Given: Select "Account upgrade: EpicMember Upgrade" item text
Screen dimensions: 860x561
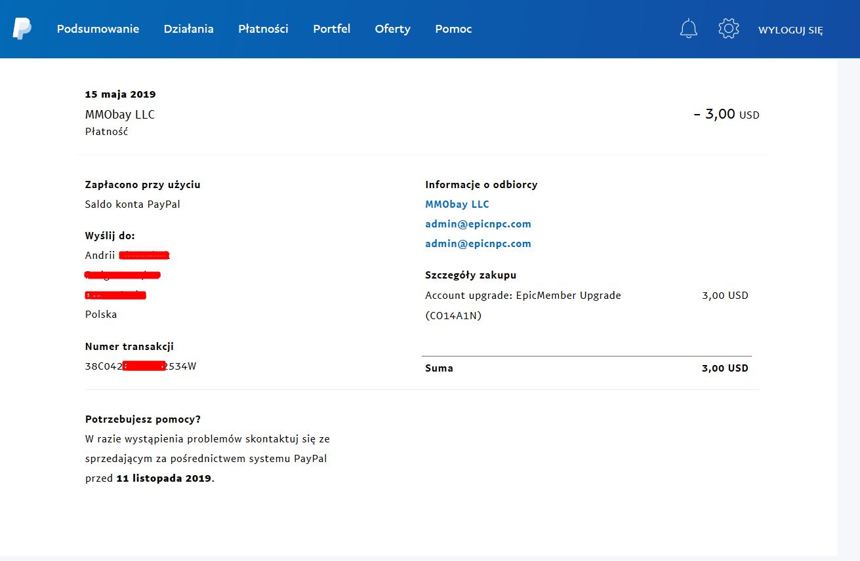Looking at the screenshot, I should pyautogui.click(x=523, y=296).
